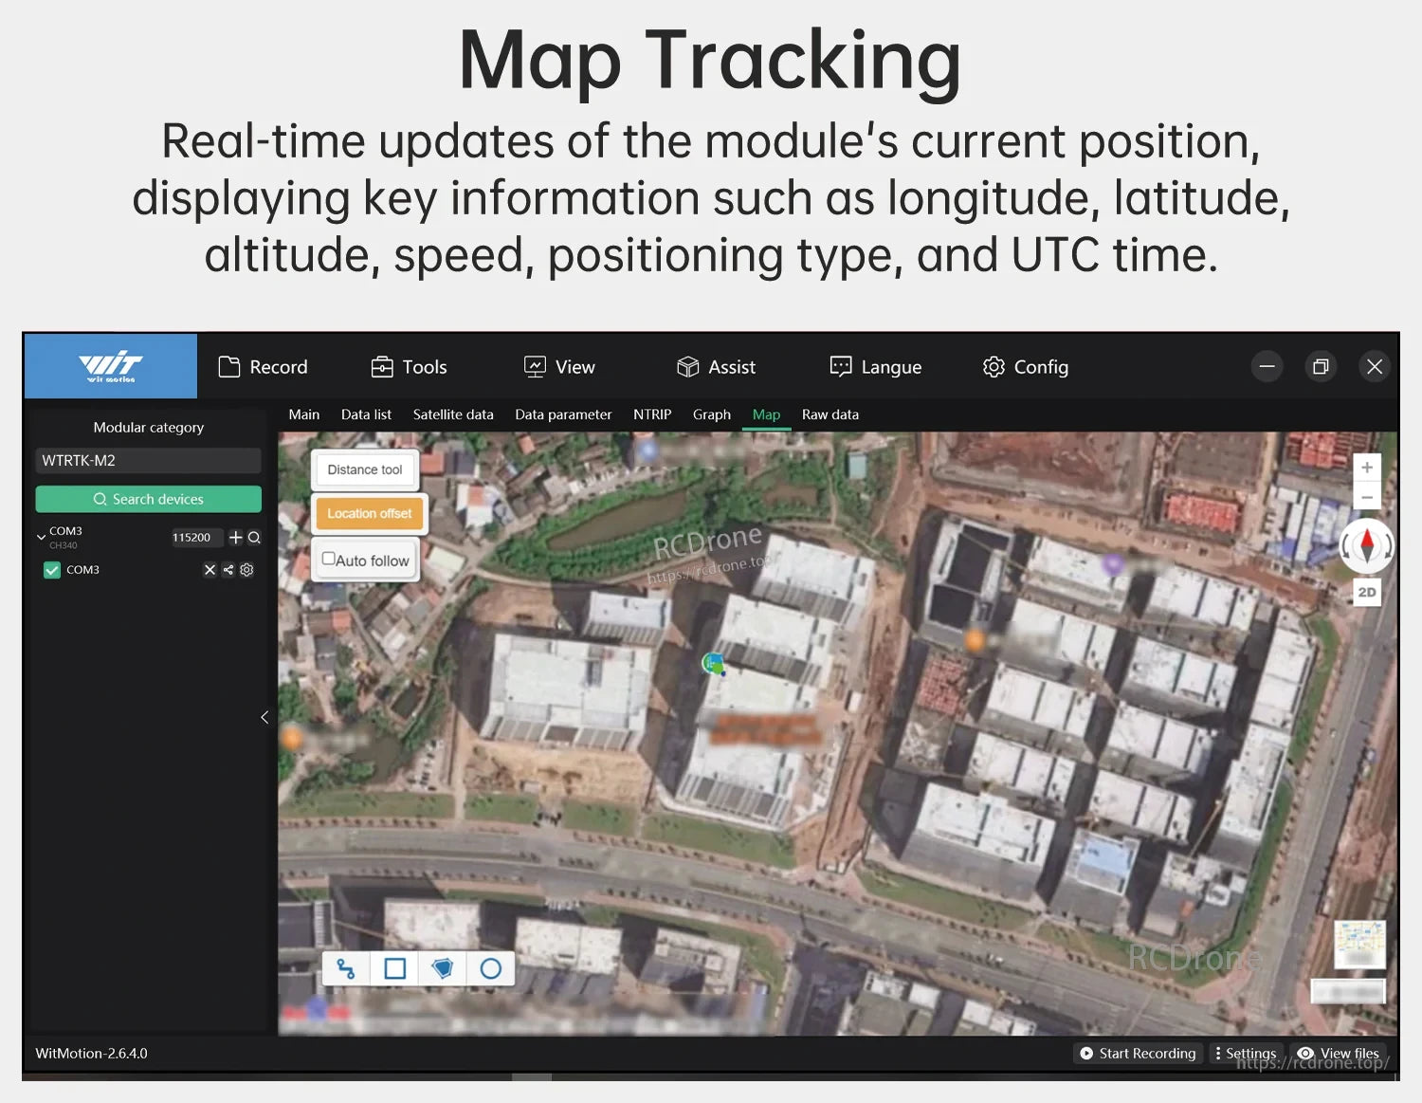Select the polyline drawing tool
The image size is (1422, 1103).
pos(346,968)
